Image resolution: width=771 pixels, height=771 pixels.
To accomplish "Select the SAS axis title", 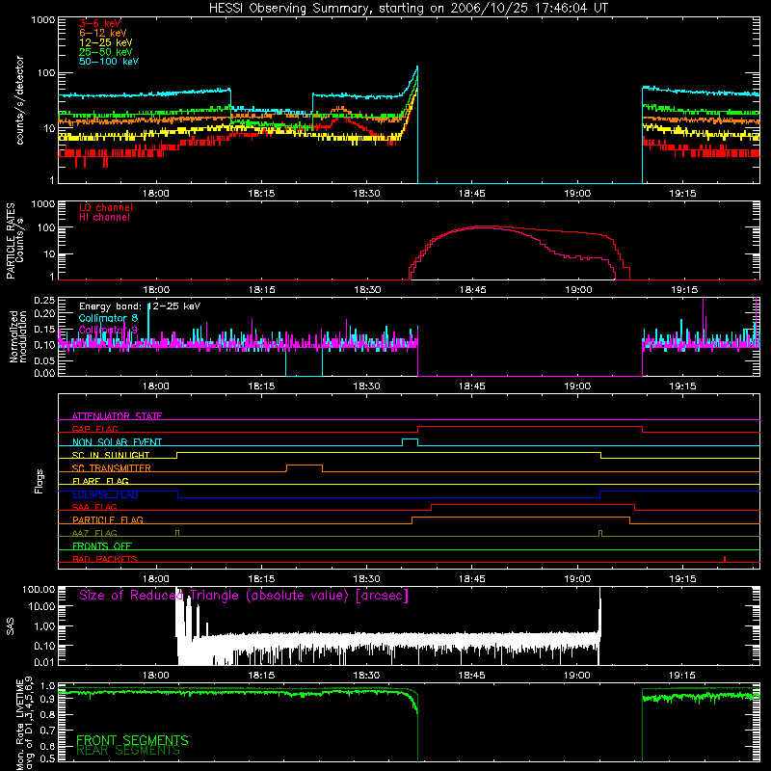I will [11, 625].
